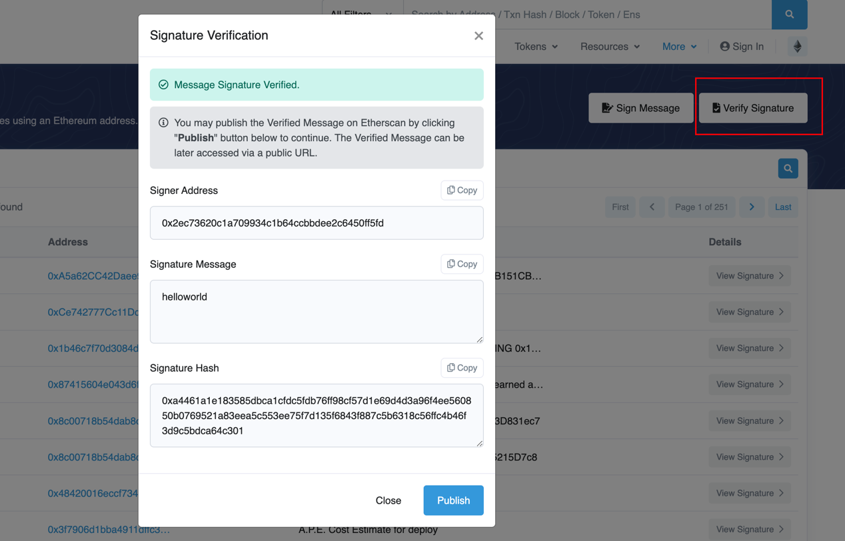Viewport: 845px width, 541px height.
Task: View Signature for 0xA5a62CC42Dae row
Action: 750,276
